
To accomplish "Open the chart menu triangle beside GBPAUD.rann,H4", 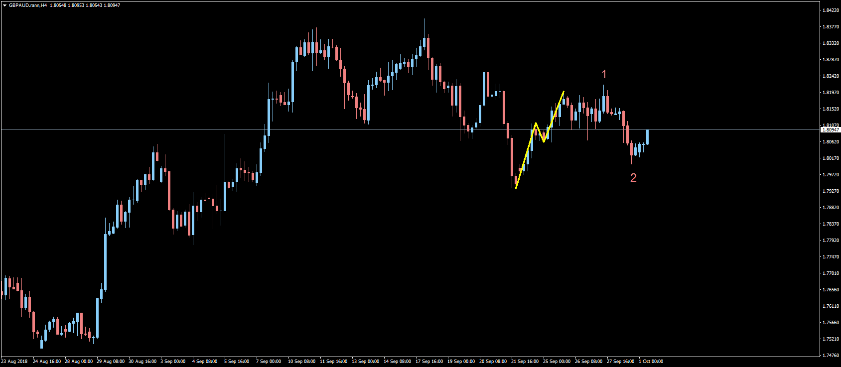I will coord(4,5).
